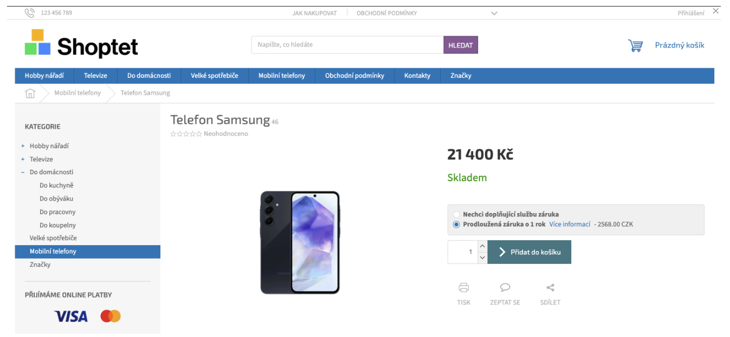Image resolution: width=730 pixels, height=337 pixels.
Task: Click the Shoptet logo
Action: coord(81,44)
